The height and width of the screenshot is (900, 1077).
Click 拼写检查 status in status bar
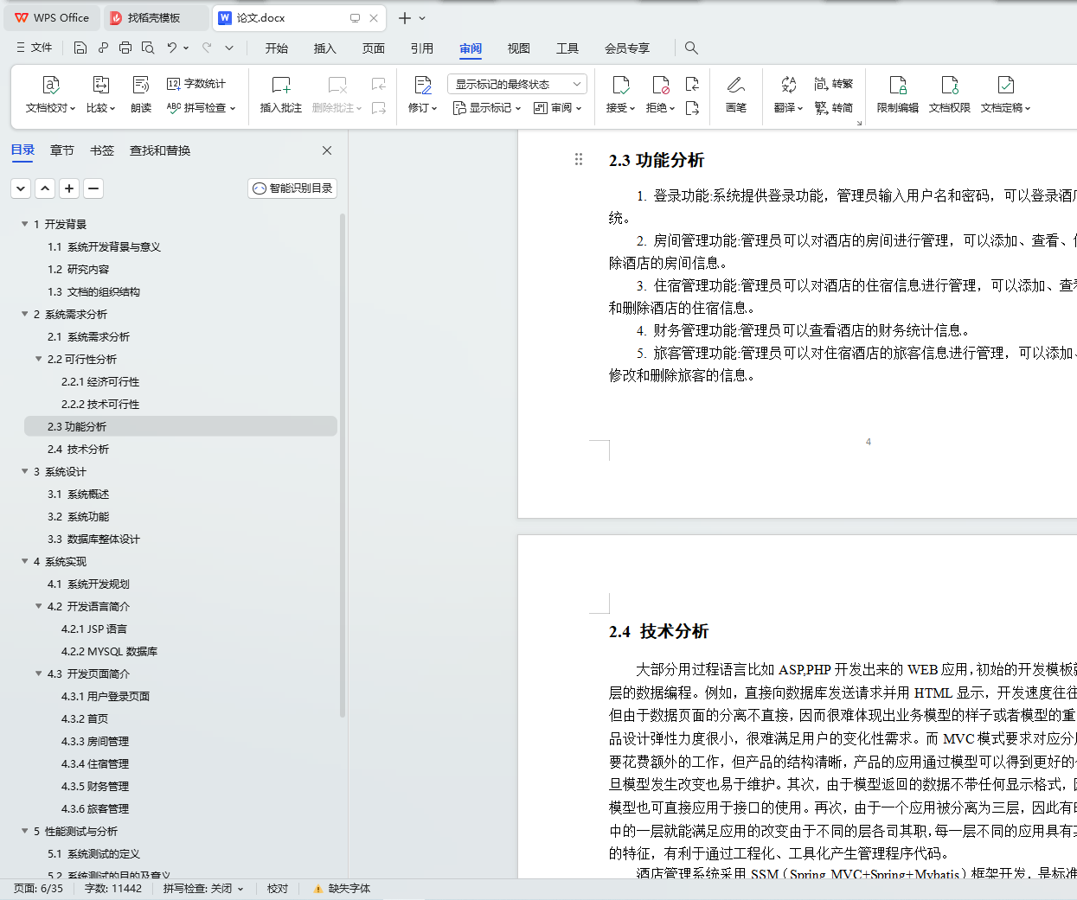pos(203,889)
